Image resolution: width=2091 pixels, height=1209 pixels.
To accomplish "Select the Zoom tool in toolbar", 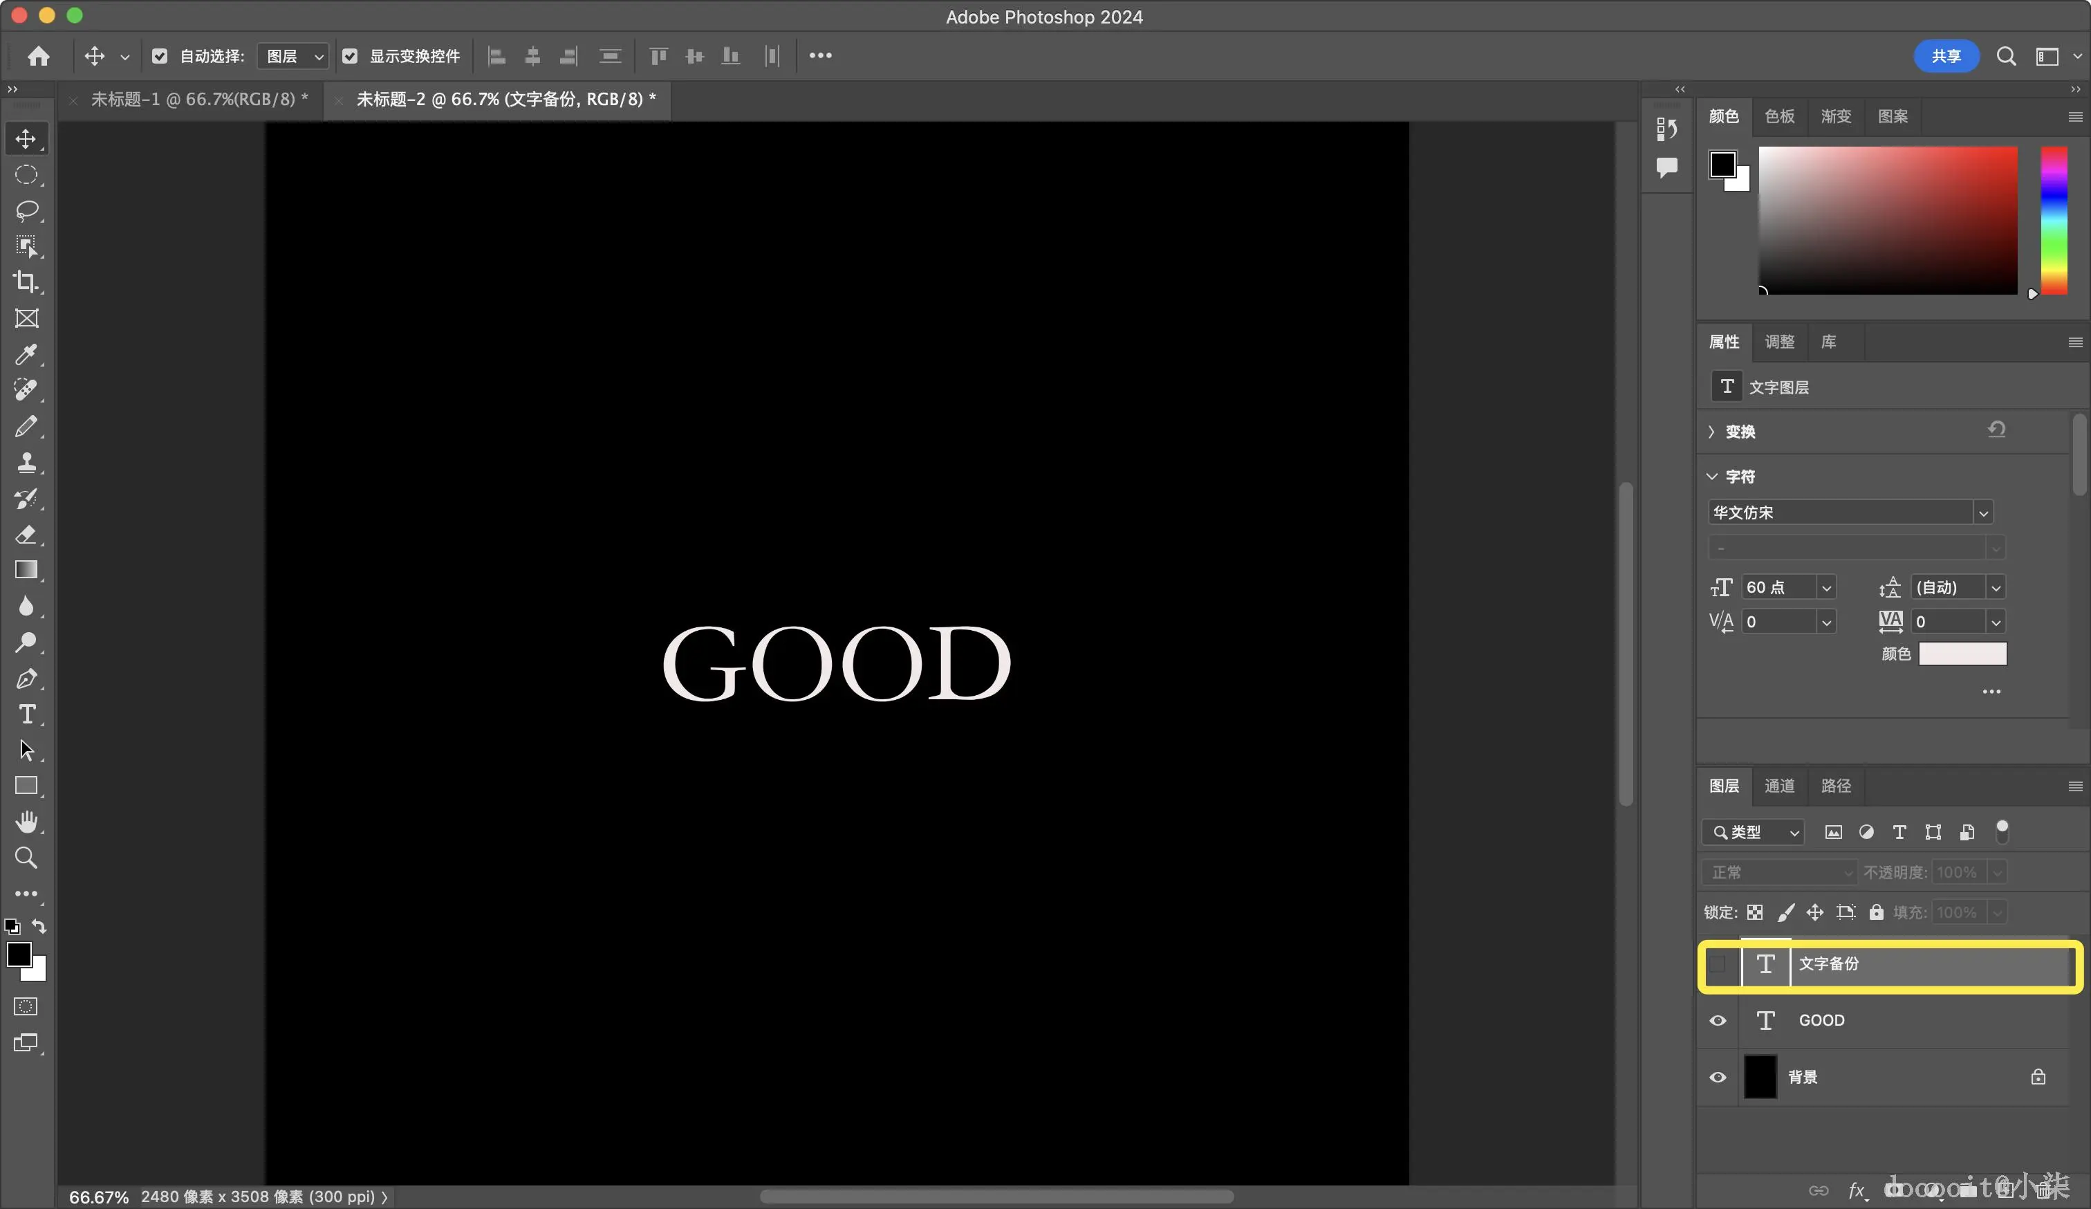I will pyautogui.click(x=26, y=857).
